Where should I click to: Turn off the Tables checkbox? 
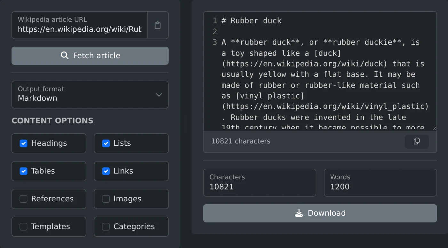point(23,171)
